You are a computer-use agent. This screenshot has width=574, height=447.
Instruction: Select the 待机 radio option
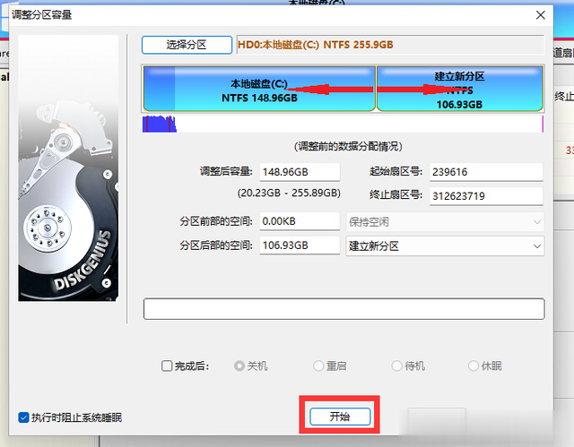[x=396, y=365]
